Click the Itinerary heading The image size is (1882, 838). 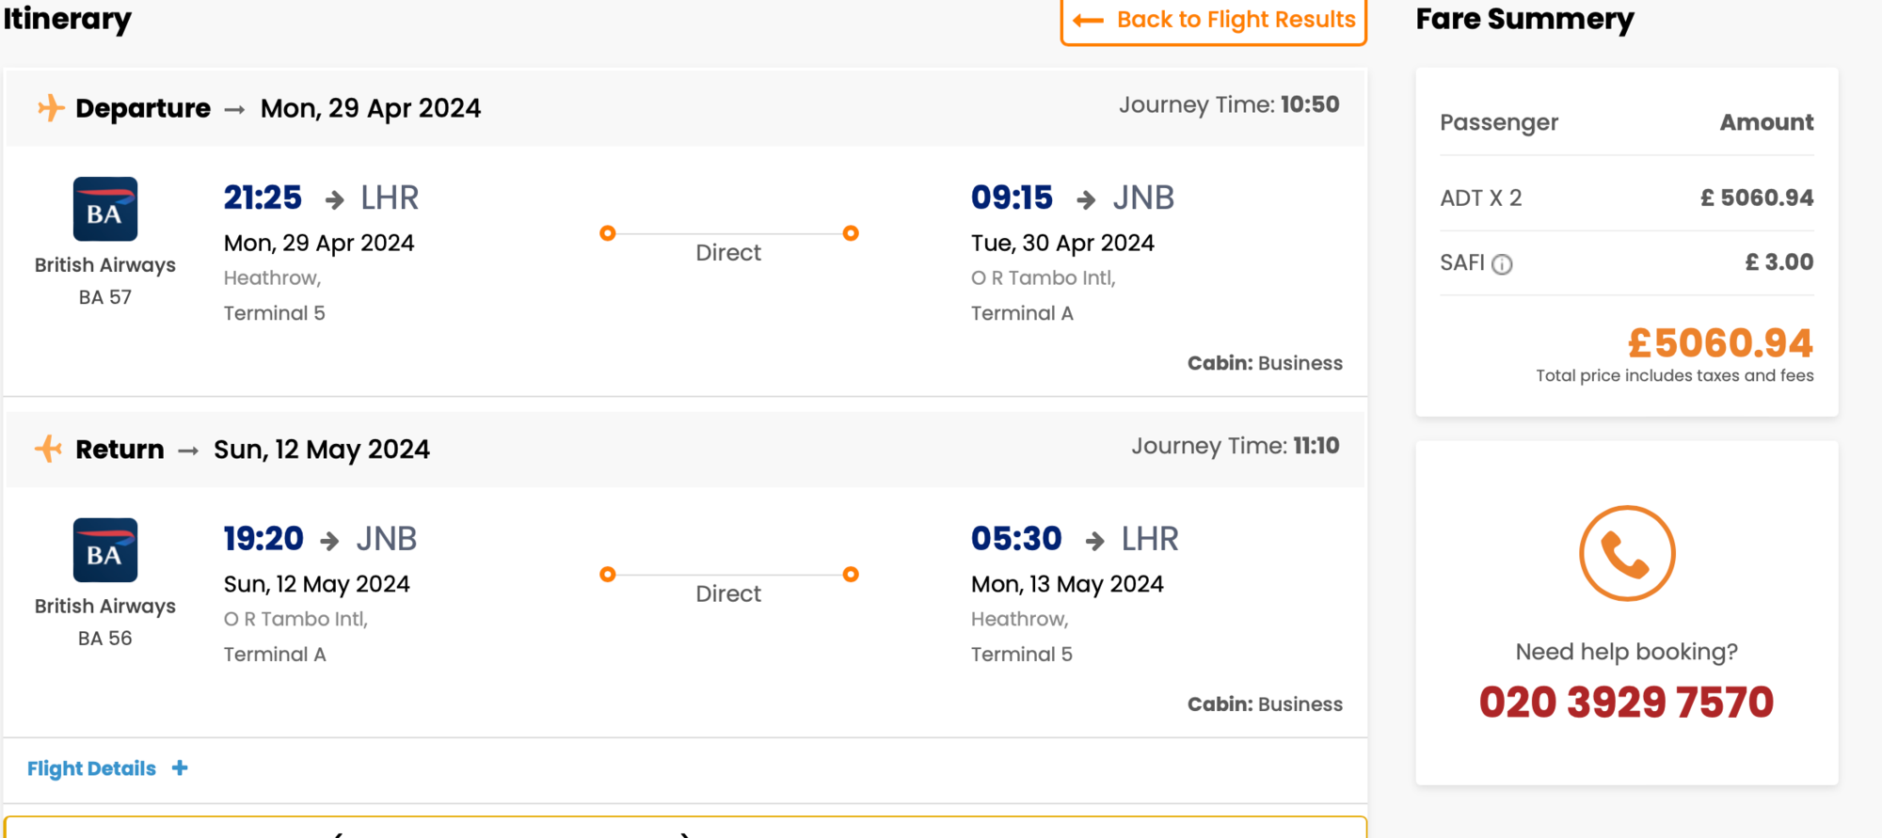68,19
